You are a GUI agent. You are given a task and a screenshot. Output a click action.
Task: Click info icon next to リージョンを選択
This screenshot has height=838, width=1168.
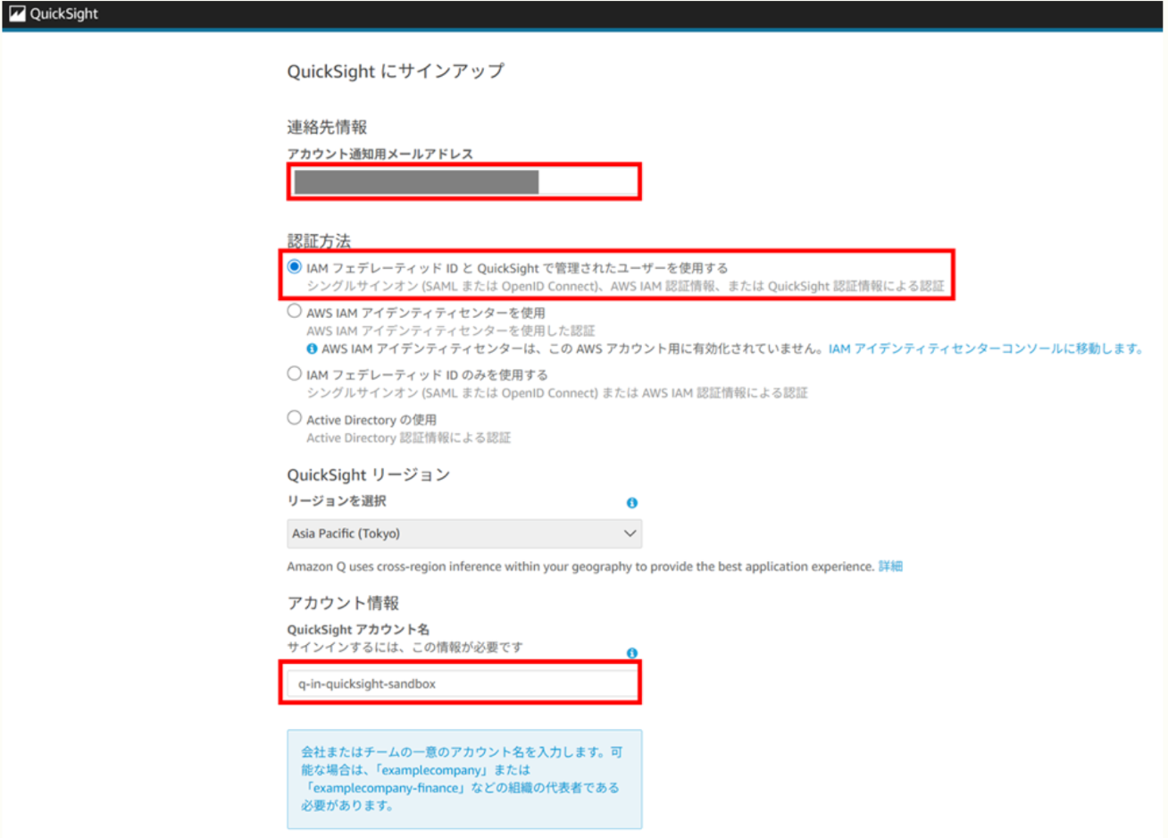(631, 503)
